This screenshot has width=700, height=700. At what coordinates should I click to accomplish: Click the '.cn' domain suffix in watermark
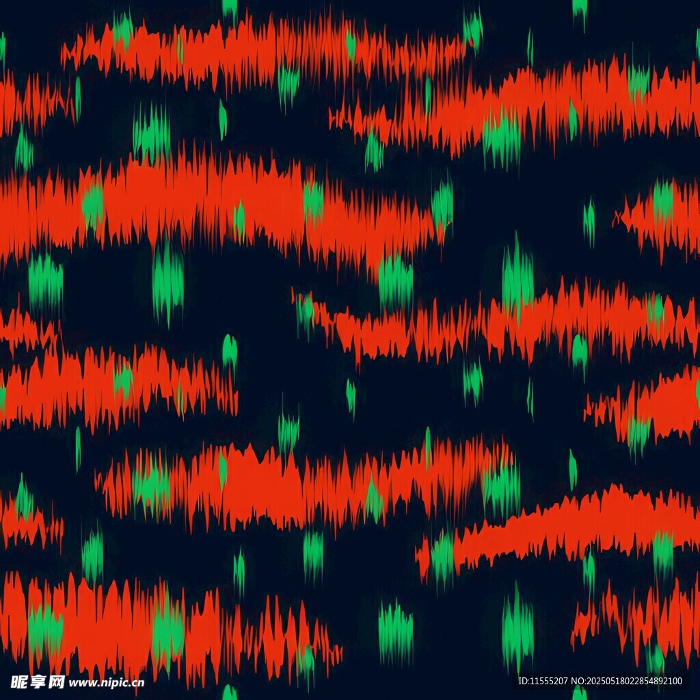[x=136, y=682]
